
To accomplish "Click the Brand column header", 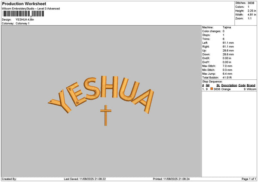I will click(x=251, y=85).
